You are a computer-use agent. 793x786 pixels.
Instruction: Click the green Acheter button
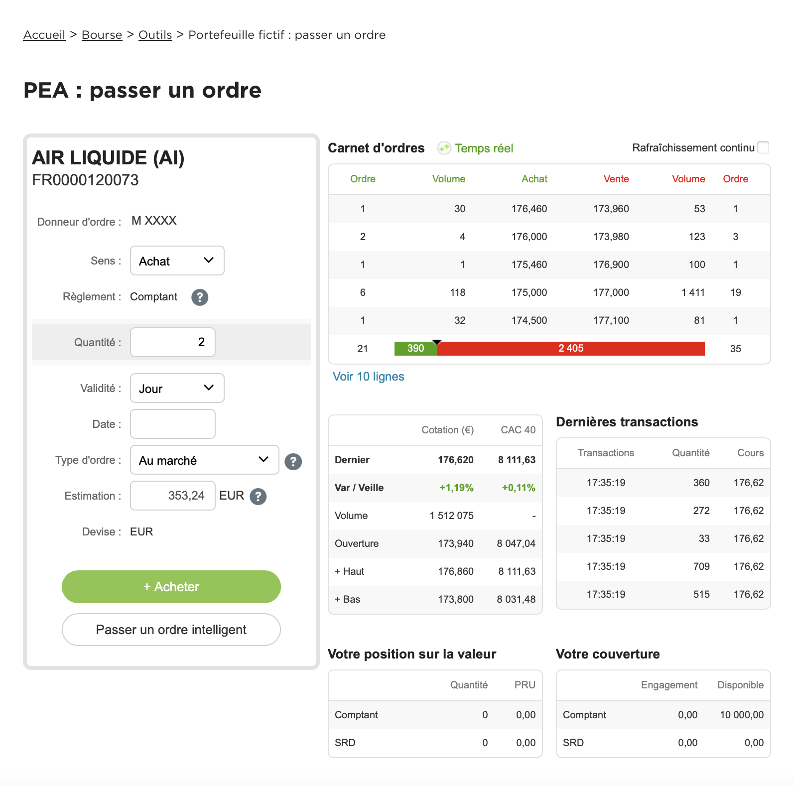pos(171,587)
